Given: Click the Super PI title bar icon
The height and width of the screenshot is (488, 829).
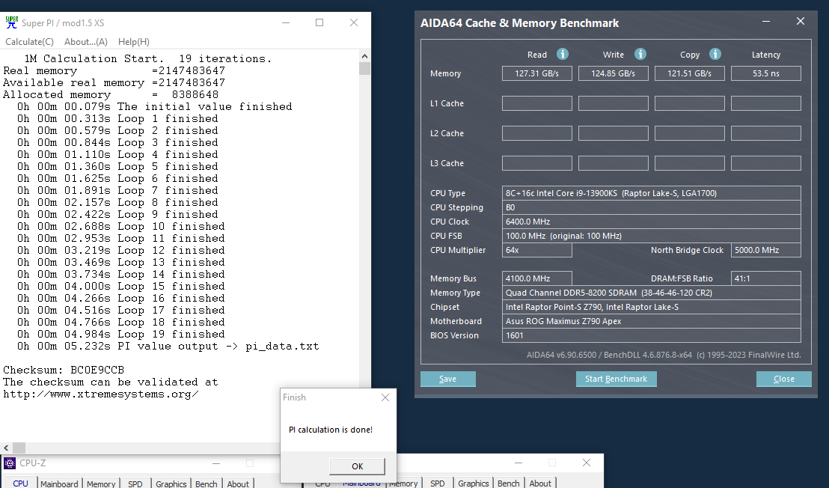Looking at the screenshot, I should [12, 22].
